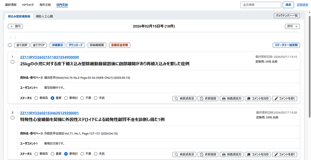Open 更新履歴 history for record 2

tap(208, 155)
